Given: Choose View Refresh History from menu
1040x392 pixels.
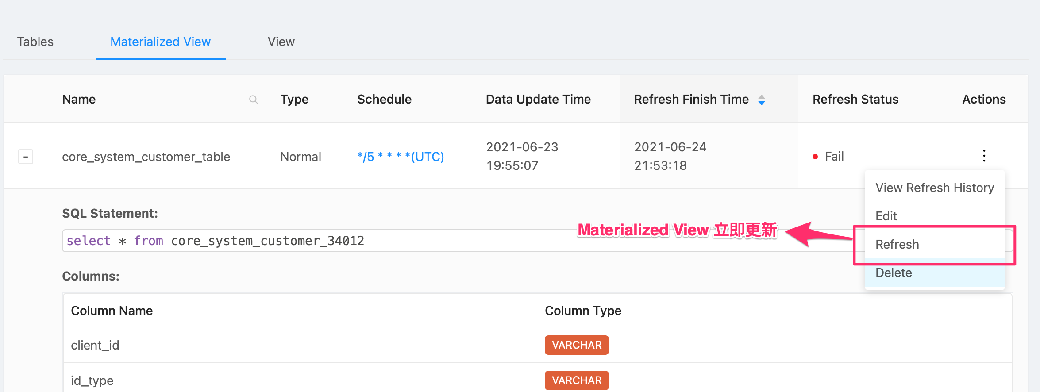Looking at the screenshot, I should [935, 188].
